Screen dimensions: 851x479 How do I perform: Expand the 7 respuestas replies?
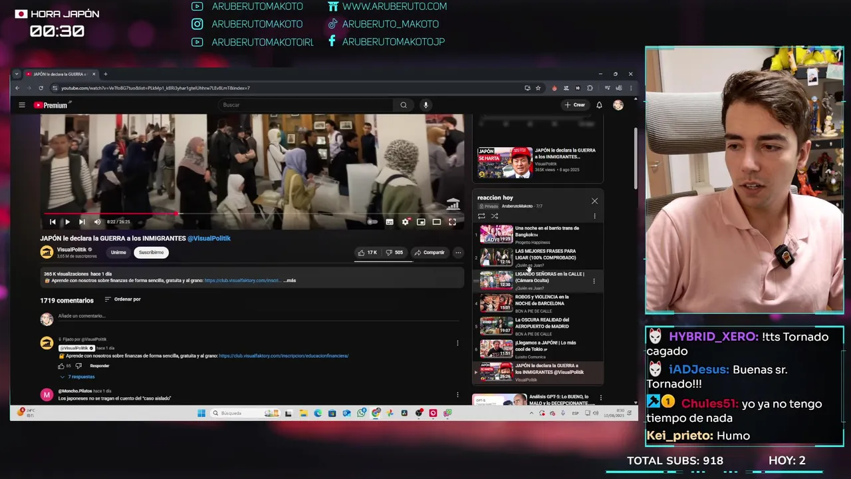click(x=77, y=377)
